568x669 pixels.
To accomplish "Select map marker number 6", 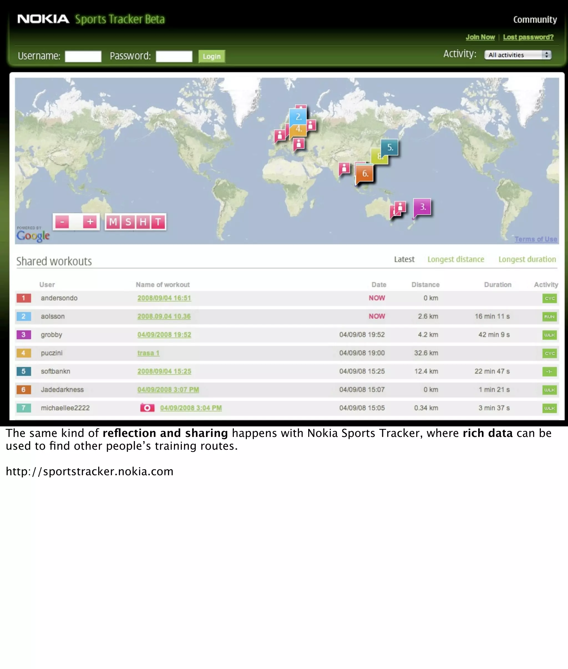I will 364,174.
